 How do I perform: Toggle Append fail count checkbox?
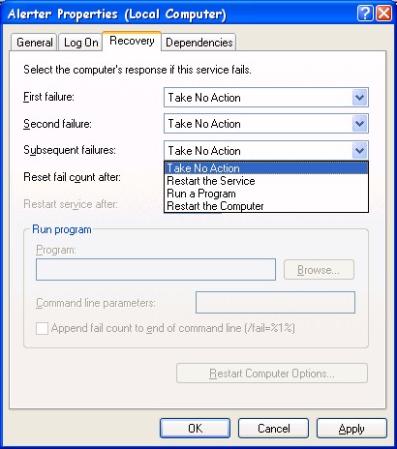point(42,328)
